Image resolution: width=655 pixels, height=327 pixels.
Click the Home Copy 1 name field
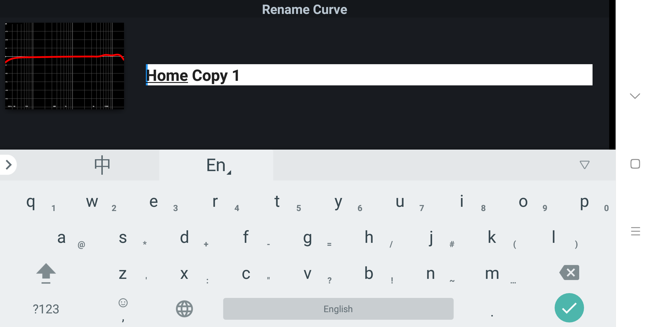(369, 75)
